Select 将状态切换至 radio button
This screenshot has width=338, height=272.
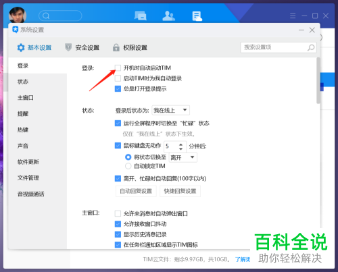tap(128, 157)
